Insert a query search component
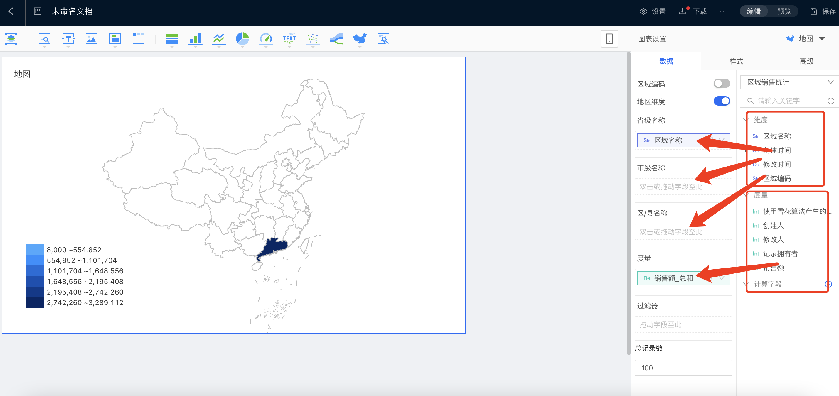This screenshot has height=396, width=839. pyautogui.click(x=44, y=39)
